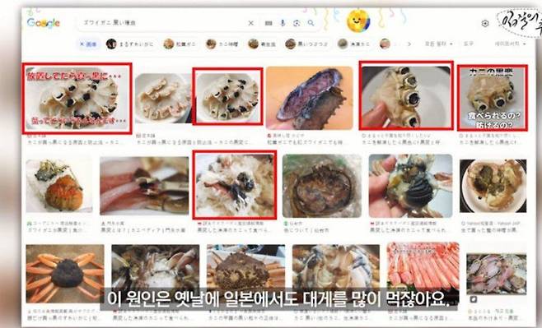This screenshot has width=542, height=328.
Task: Open purple crab shell thumbnail
Action: (x=310, y=98)
